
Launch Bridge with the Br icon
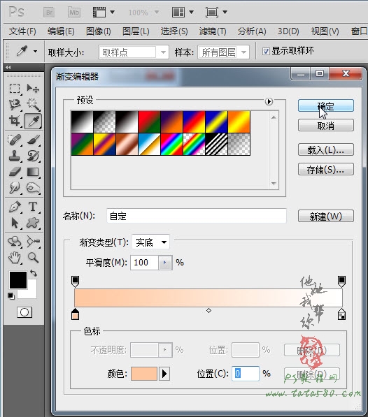pyautogui.click(x=49, y=13)
